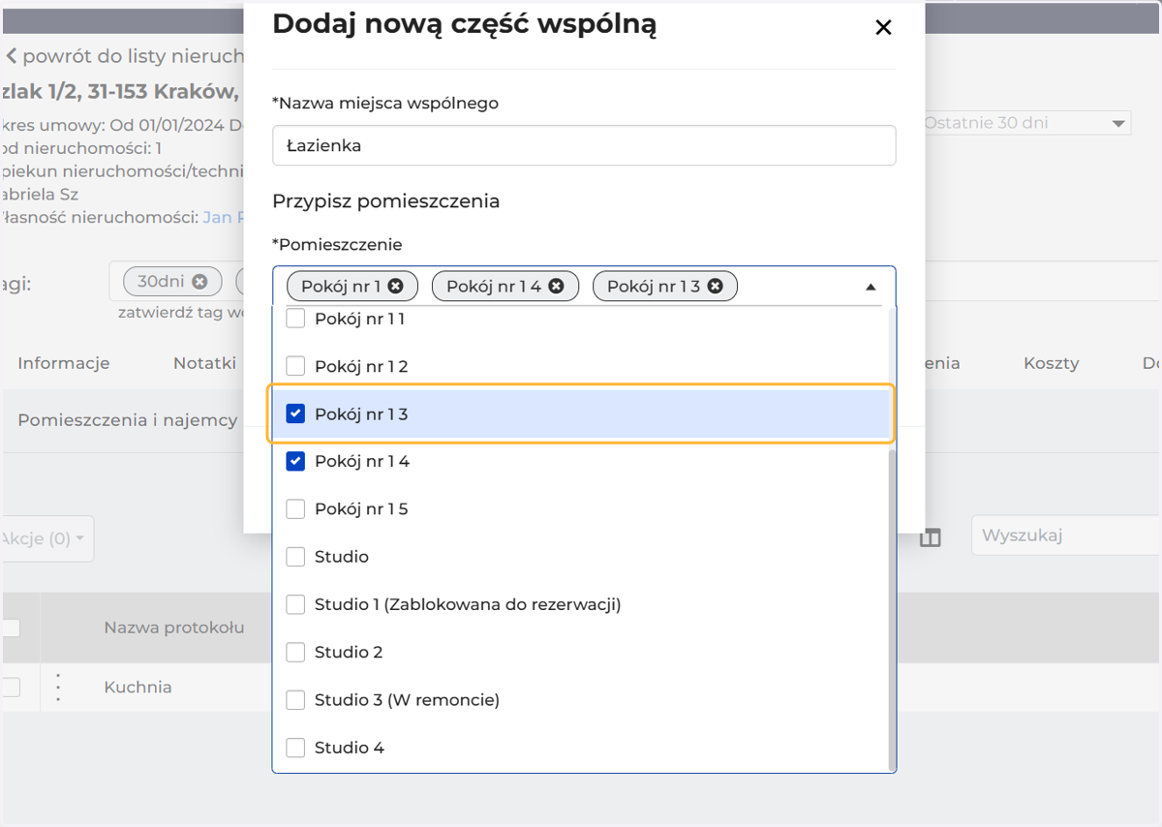Check the Pokój nr 1 2 checkbox
The image size is (1162, 827).
[x=296, y=366]
